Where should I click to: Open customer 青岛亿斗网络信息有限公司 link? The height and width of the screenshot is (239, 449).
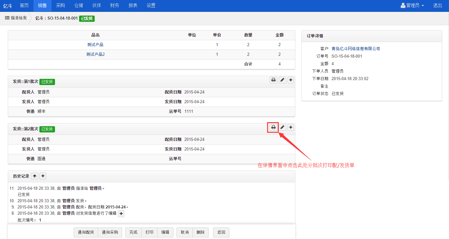pyautogui.click(x=356, y=49)
